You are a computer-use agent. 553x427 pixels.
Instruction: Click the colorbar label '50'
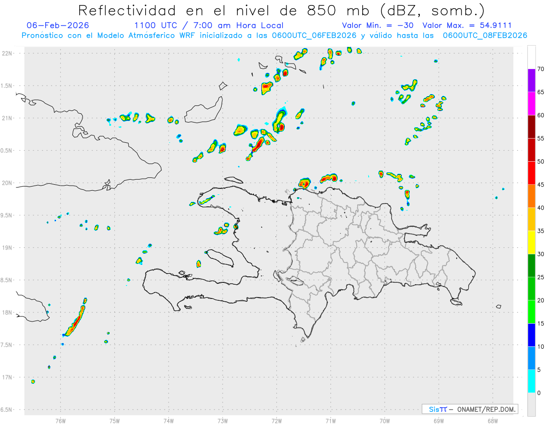[x=541, y=162]
